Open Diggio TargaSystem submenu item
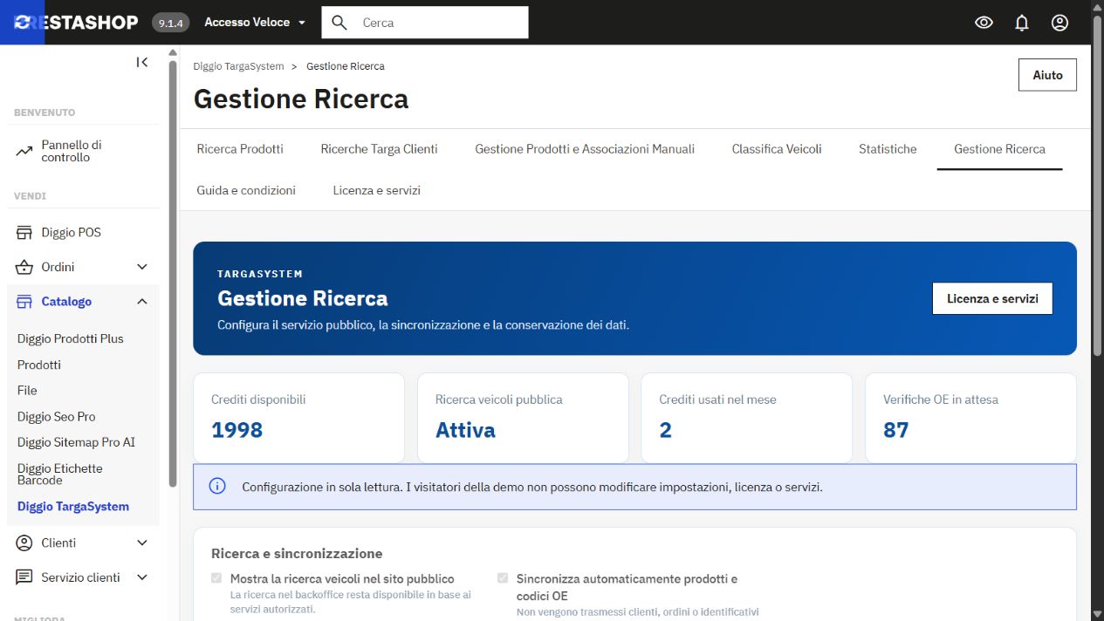The image size is (1104, 621). tap(73, 507)
